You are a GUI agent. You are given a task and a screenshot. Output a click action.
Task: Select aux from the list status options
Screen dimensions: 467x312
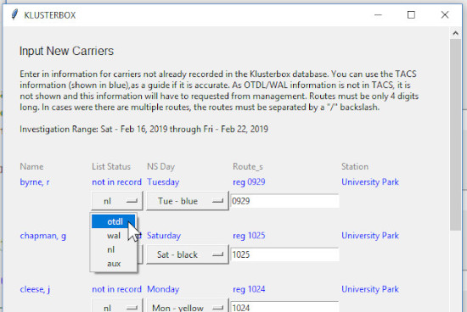[x=114, y=264]
